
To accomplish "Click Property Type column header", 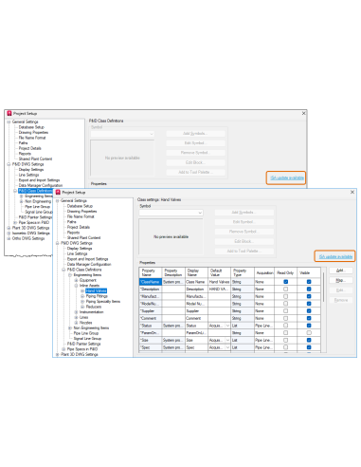I will [243, 272].
